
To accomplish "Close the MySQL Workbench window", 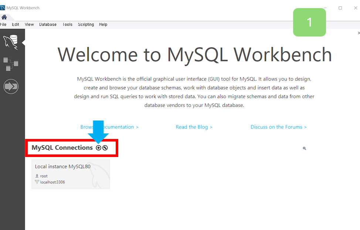I will (x=356, y=8).
